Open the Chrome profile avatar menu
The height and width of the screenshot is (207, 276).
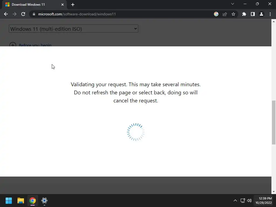[x=261, y=14]
